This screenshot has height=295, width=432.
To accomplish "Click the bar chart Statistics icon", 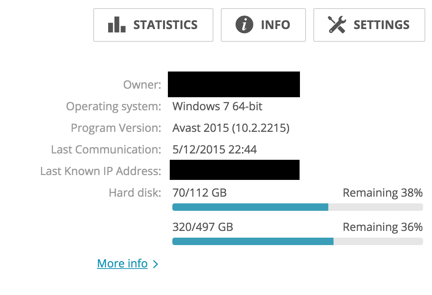I will click(x=116, y=25).
